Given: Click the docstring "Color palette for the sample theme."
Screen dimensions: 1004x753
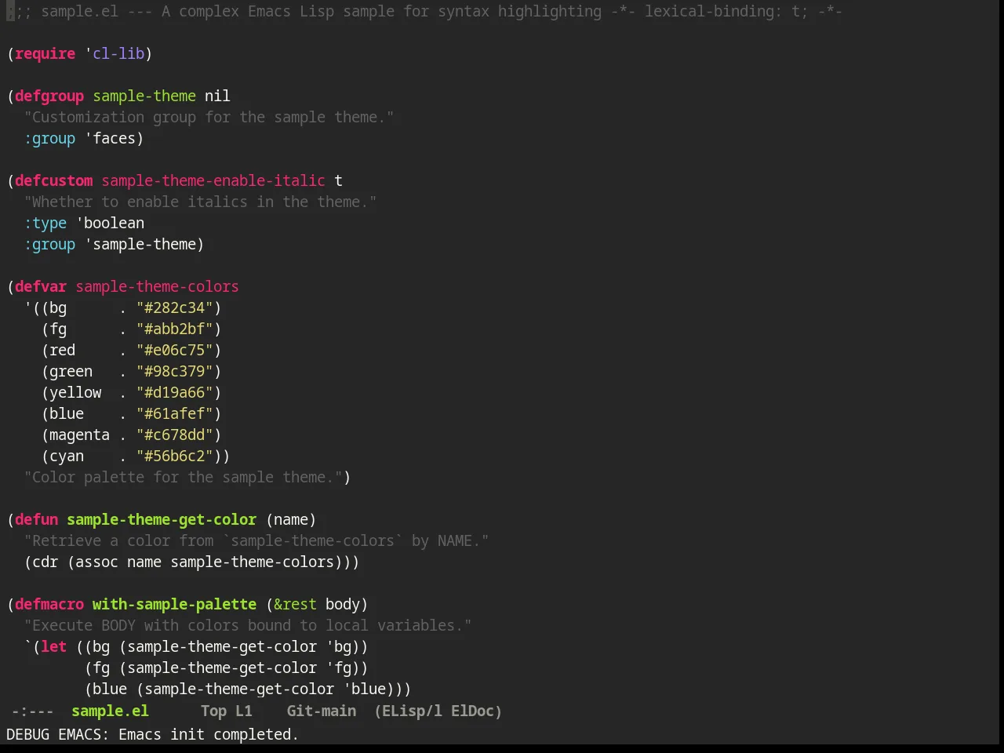Looking at the screenshot, I should 183,477.
